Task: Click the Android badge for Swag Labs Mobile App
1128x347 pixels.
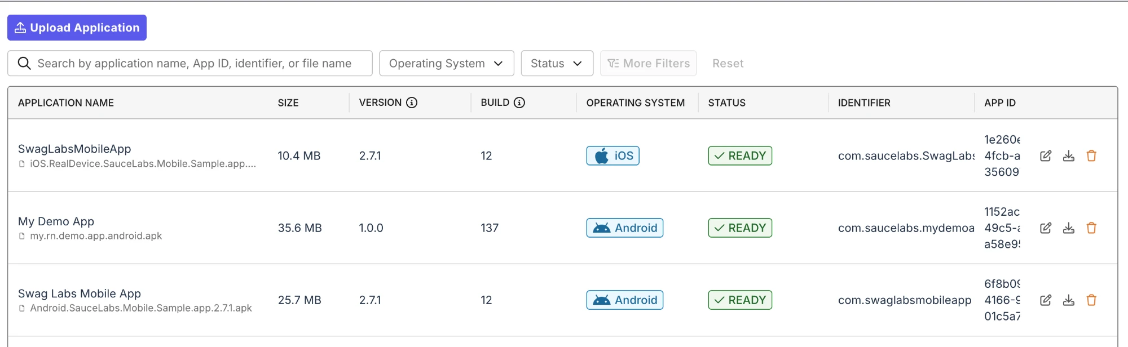Action: 625,300
